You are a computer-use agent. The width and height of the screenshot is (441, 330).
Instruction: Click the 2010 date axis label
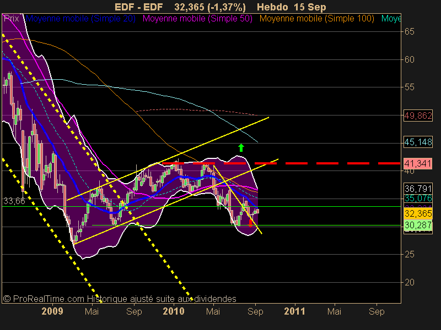[x=174, y=311]
